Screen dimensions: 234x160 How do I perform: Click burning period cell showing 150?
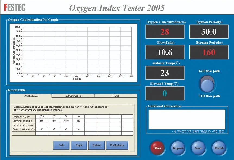coord(54,121)
